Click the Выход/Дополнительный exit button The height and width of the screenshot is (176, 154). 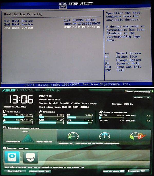(x=138, y=92)
